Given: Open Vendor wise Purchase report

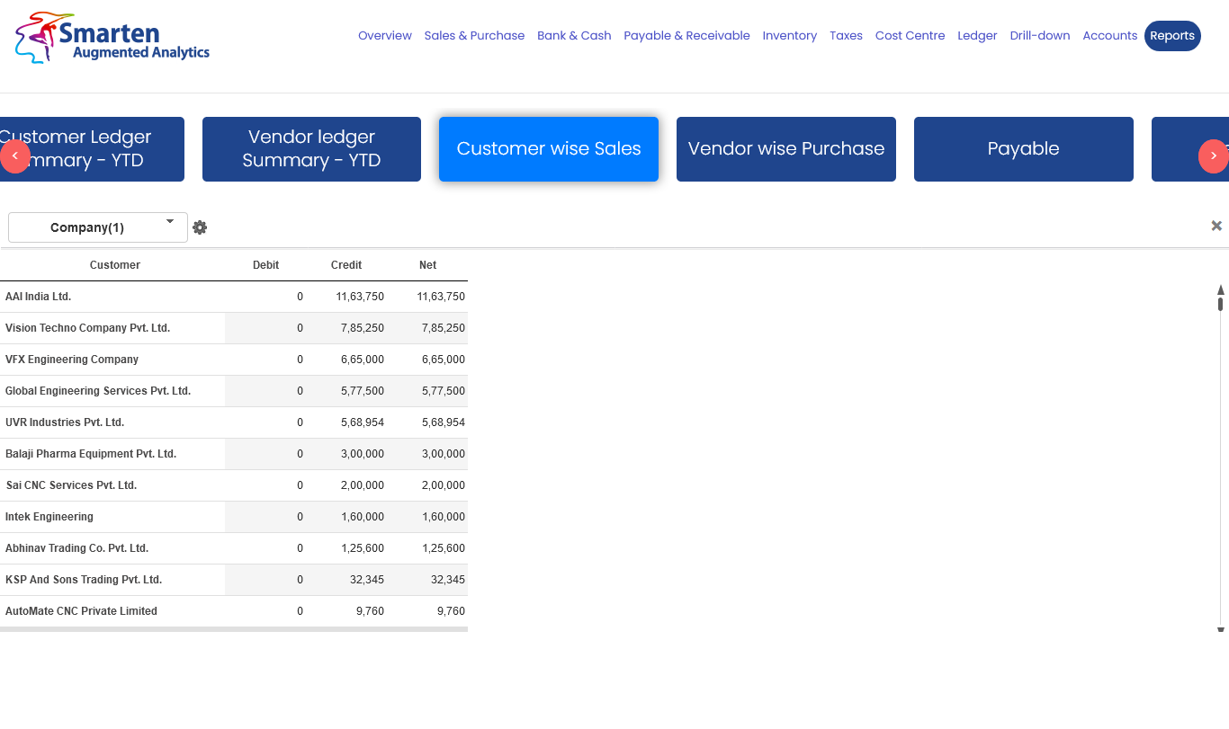Looking at the screenshot, I should 786,149.
